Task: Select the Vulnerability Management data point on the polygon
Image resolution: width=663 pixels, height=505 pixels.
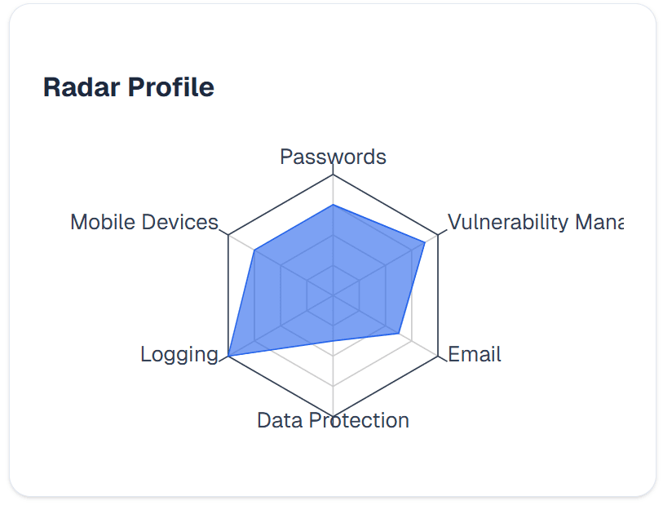Action: pos(425,241)
